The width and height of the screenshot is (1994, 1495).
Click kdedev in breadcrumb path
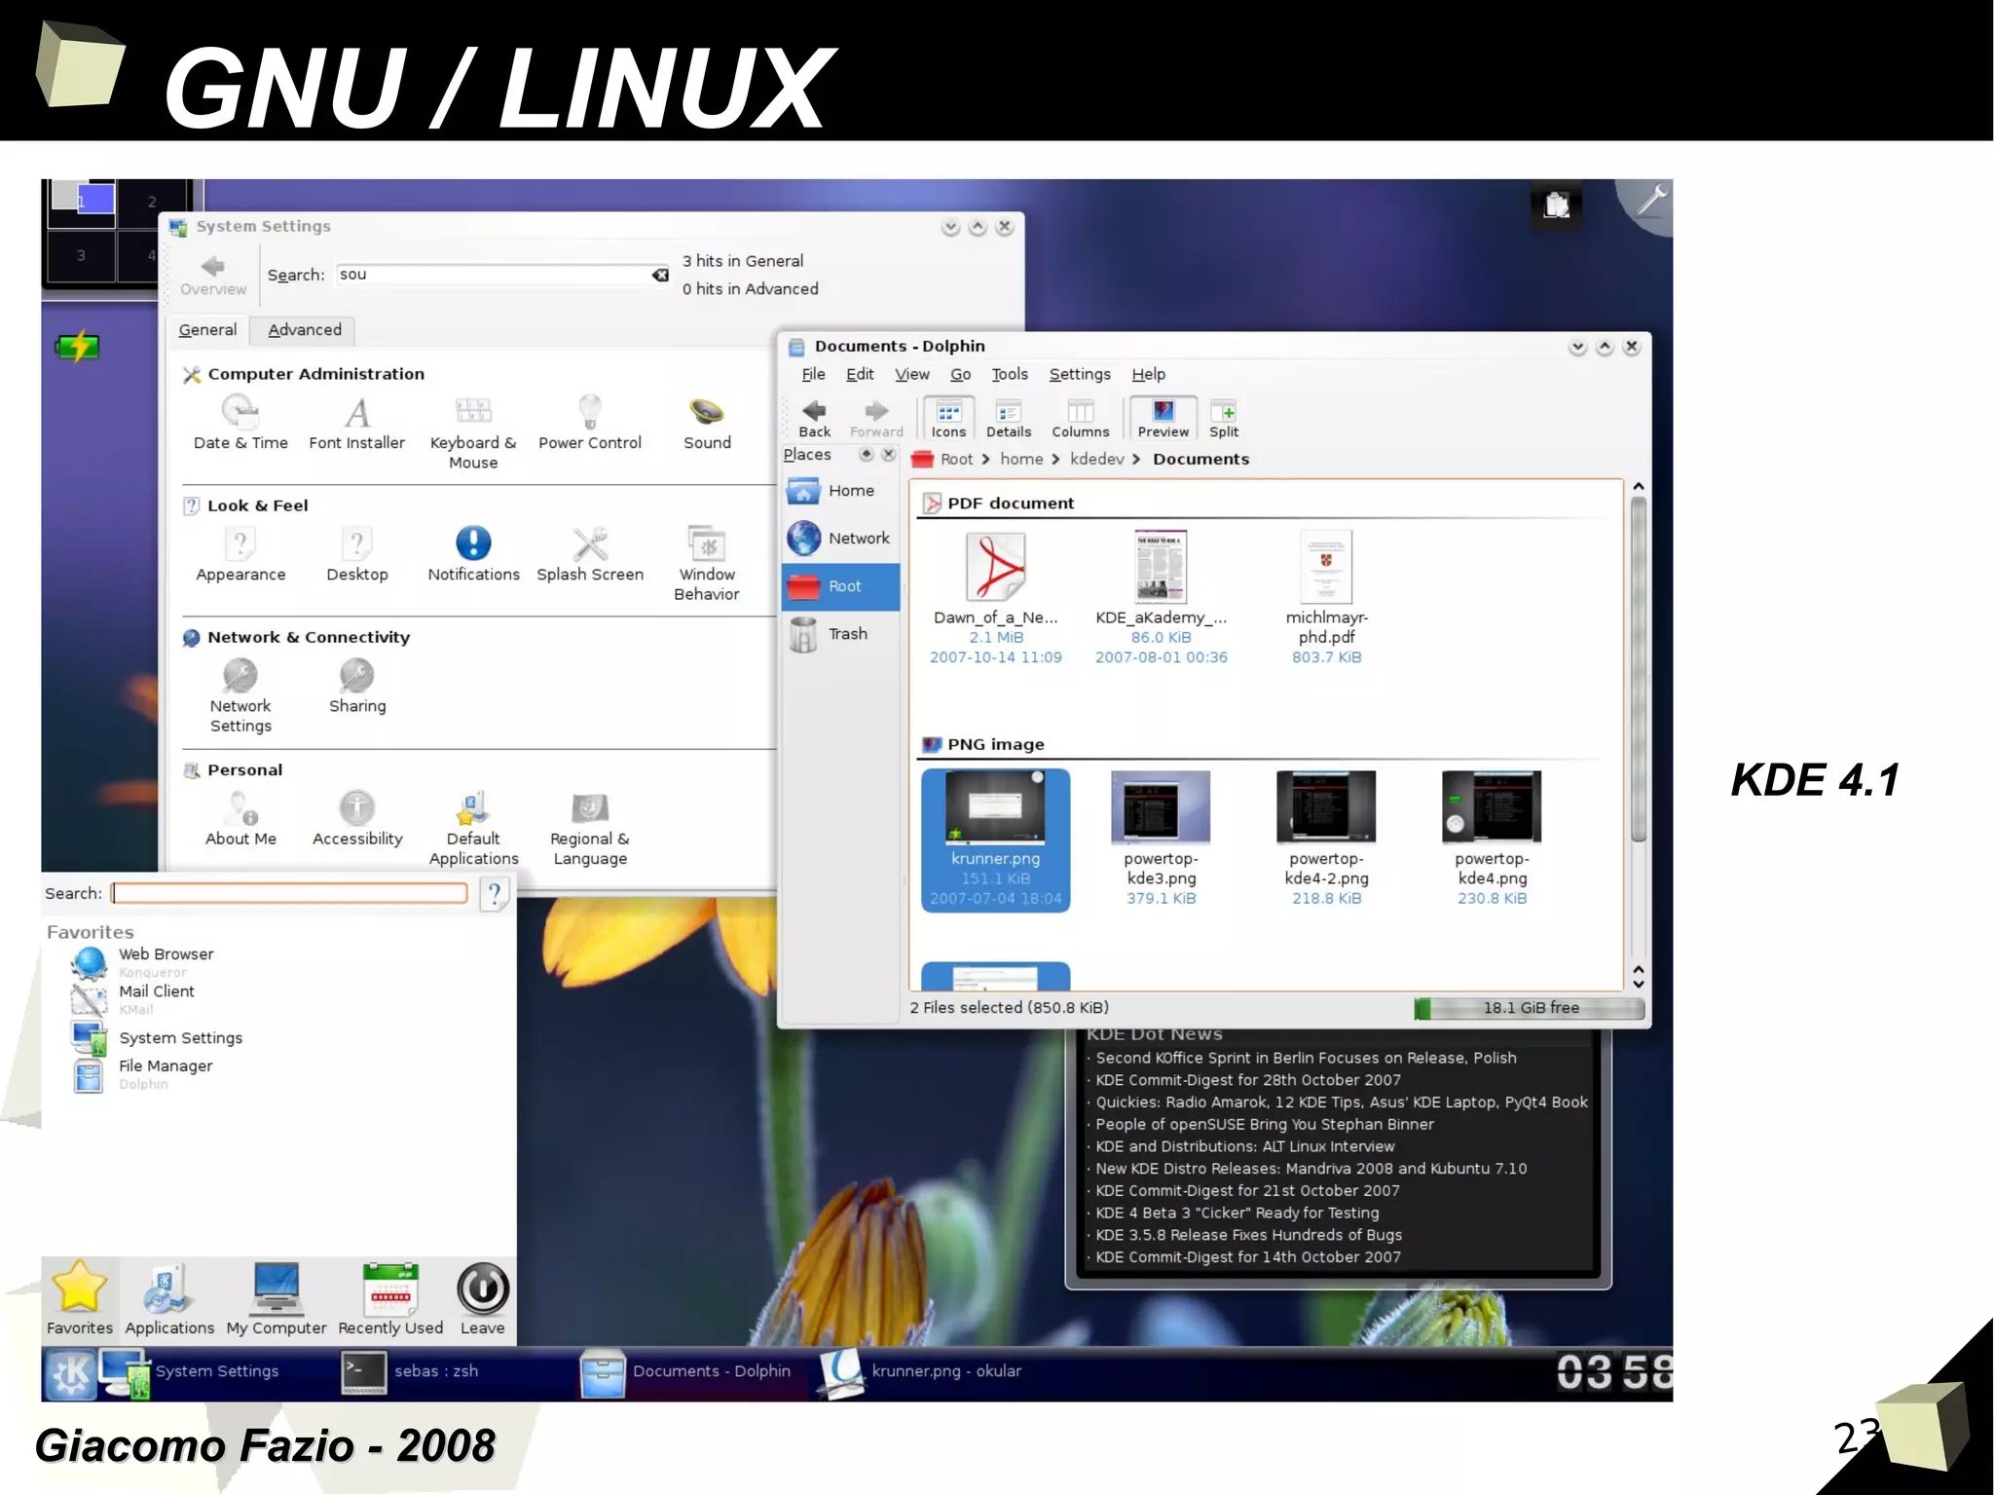click(1097, 459)
